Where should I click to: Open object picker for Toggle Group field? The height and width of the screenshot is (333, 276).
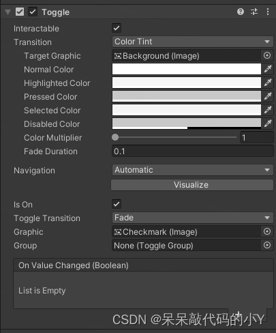(267, 245)
